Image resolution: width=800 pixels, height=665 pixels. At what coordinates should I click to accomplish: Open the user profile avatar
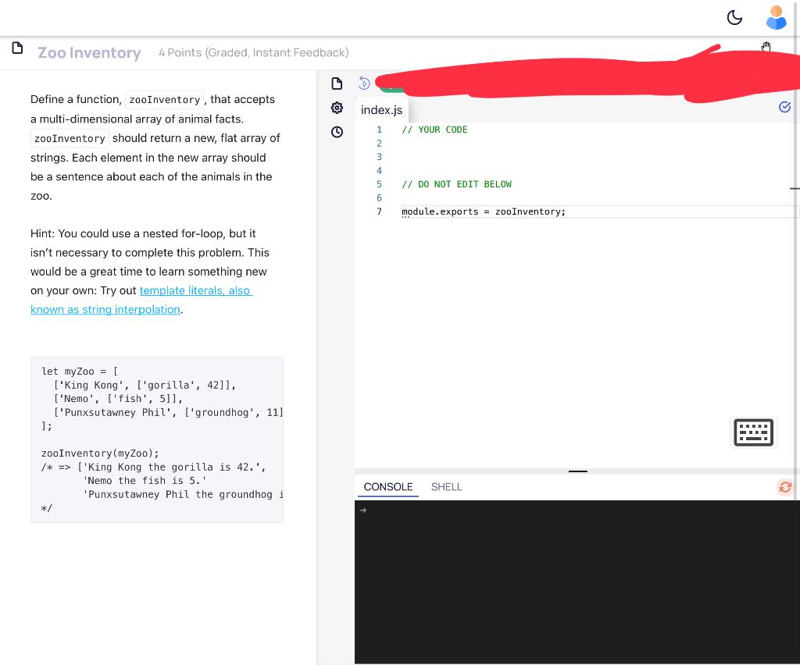tap(776, 16)
